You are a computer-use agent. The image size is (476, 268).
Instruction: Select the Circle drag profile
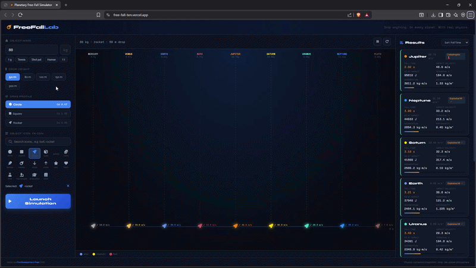click(x=38, y=104)
